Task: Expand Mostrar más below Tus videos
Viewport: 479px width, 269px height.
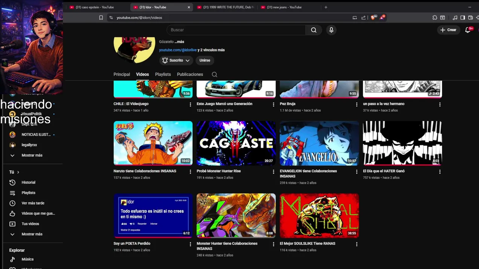Action: (x=32, y=234)
